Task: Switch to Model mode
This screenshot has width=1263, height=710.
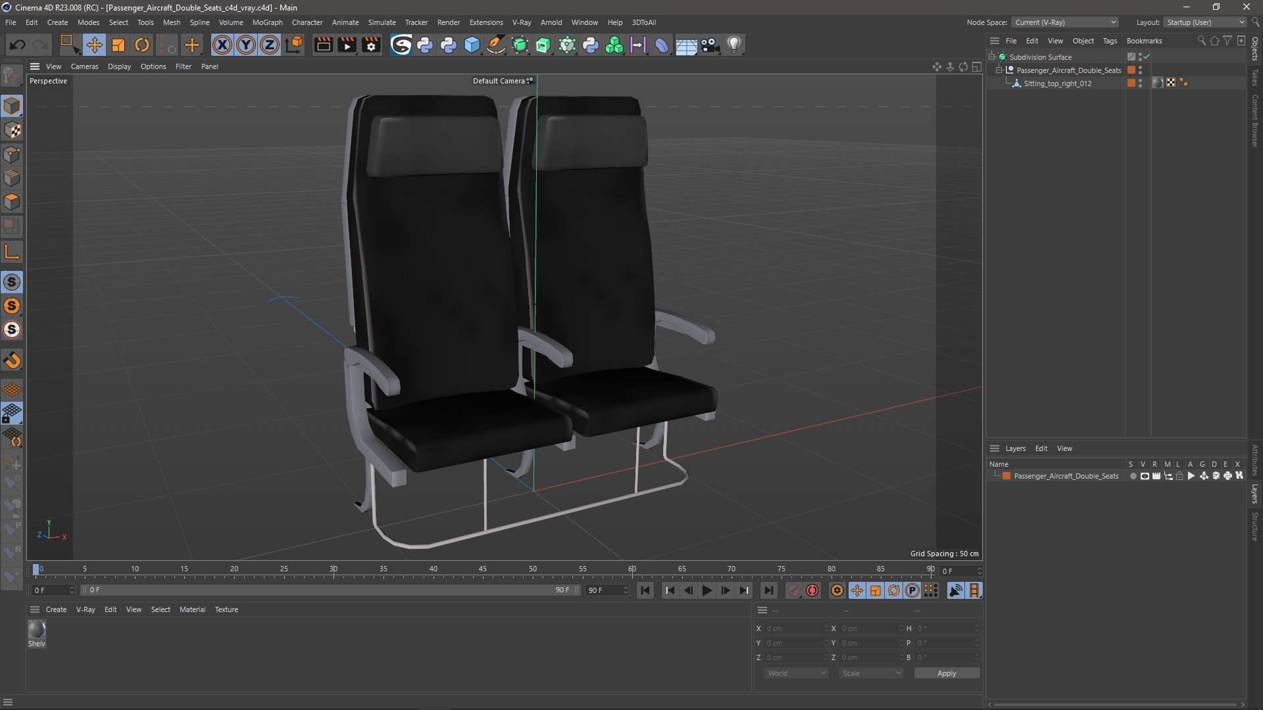Action: [12, 106]
